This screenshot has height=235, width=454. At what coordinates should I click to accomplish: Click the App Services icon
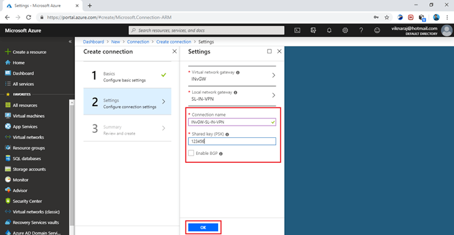click(8, 127)
